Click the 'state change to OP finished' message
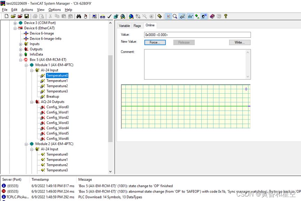 (126, 186)
